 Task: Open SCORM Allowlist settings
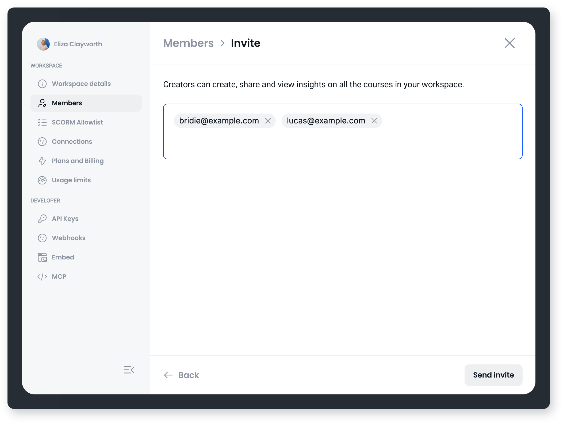86,122
